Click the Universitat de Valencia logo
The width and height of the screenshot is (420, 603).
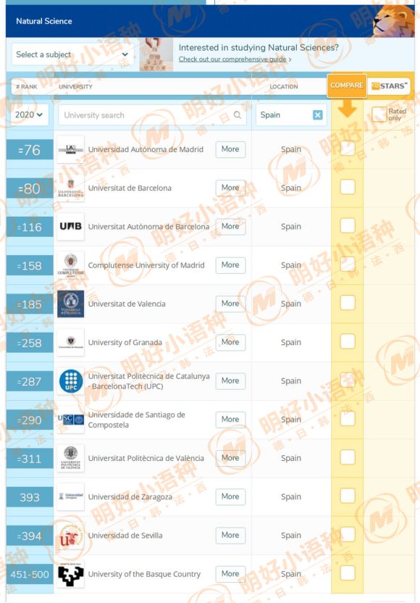(71, 304)
